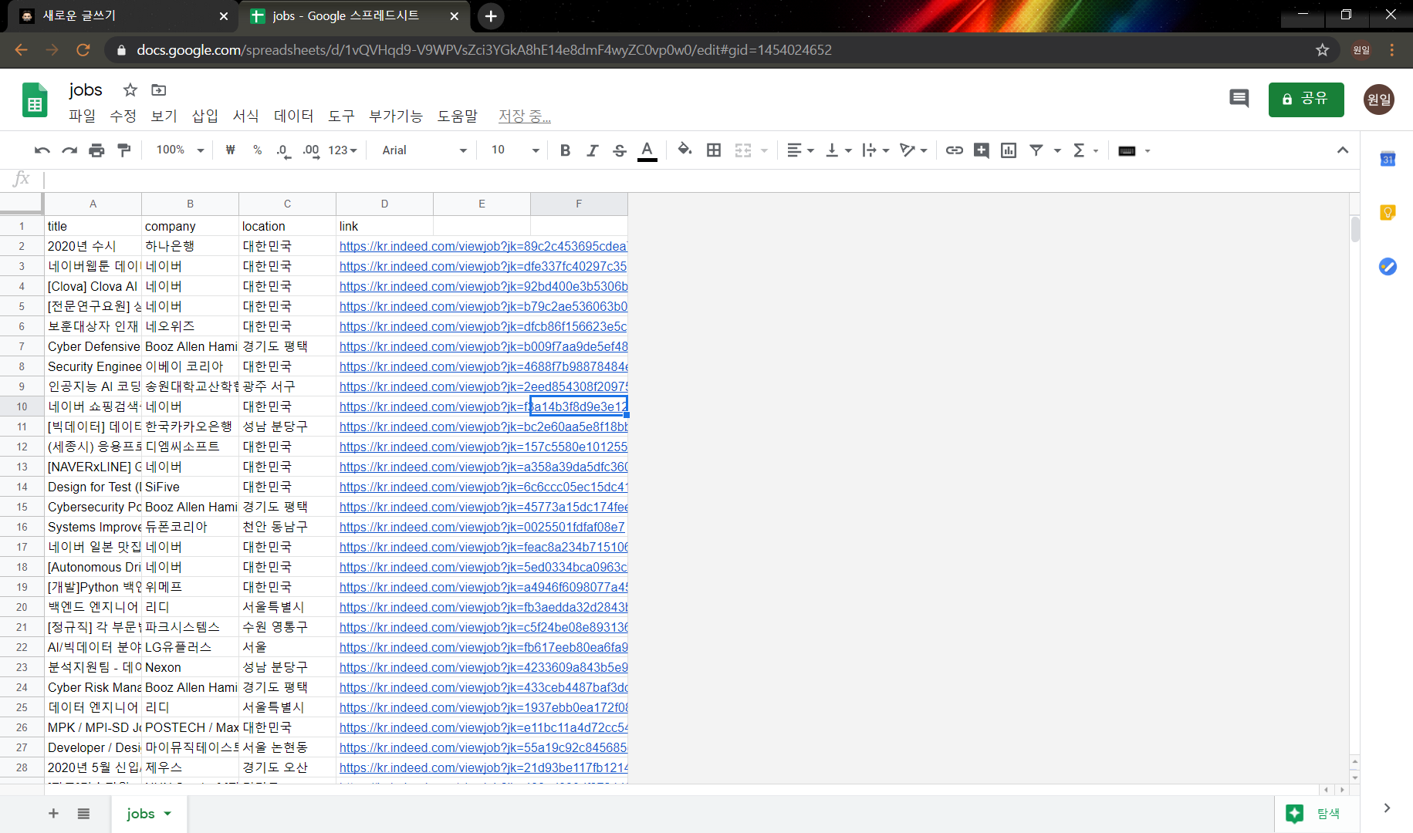Open horizontal align dropdown
This screenshot has width=1413, height=833.
coord(800,150)
